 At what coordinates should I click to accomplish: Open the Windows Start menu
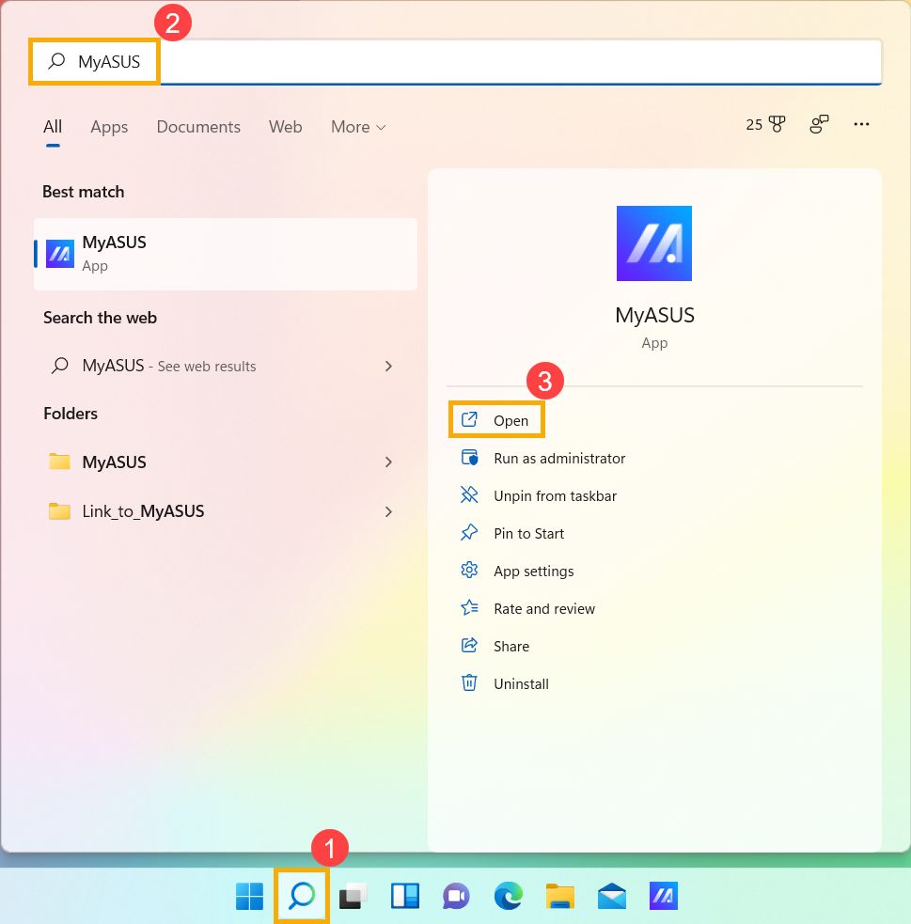pyautogui.click(x=249, y=897)
